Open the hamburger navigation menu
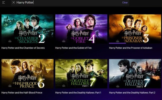 (x=4, y=2)
